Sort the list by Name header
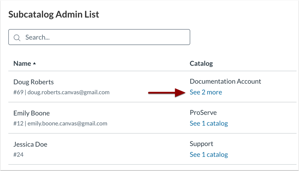The height and width of the screenshot is (171, 299). [22, 64]
